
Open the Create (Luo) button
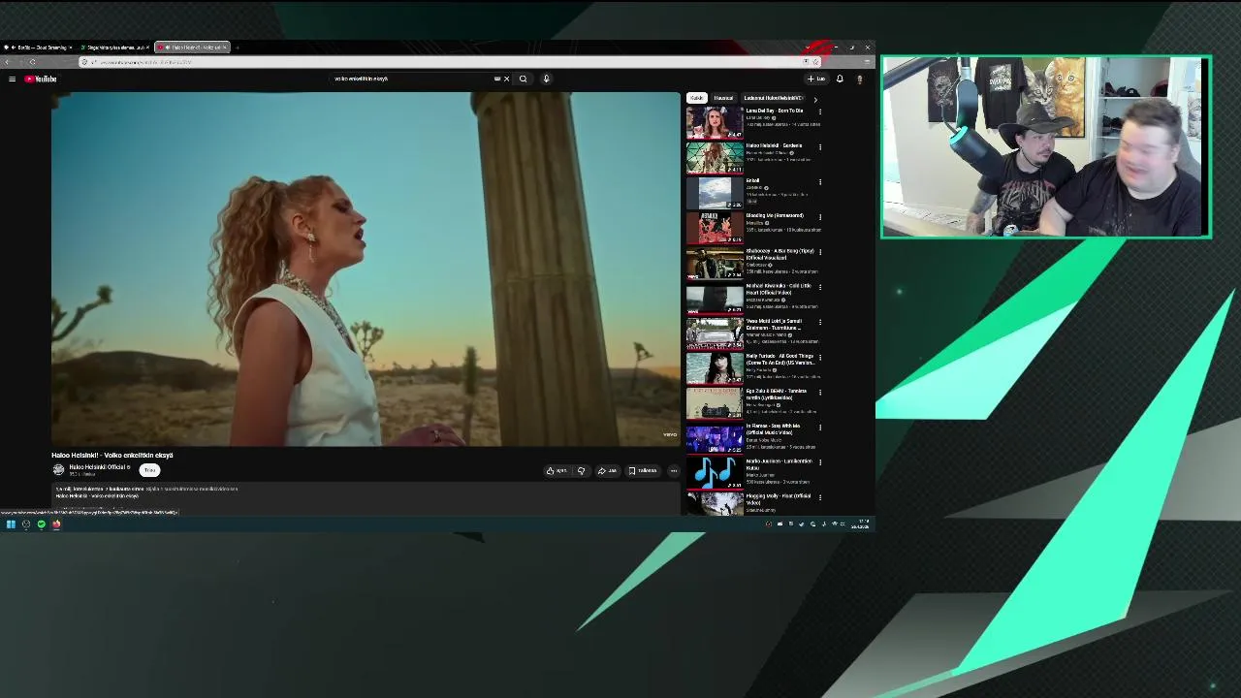tap(816, 79)
